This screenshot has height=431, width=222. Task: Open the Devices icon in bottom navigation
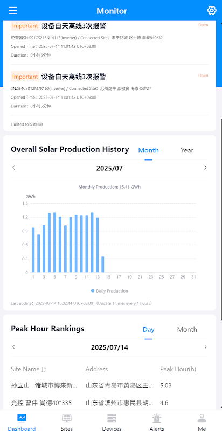pos(112,418)
